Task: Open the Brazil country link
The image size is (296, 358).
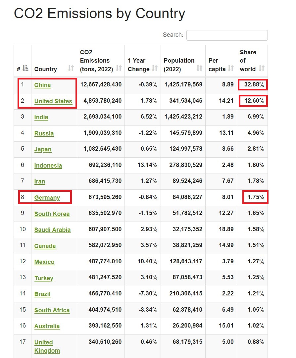Action: [x=42, y=294]
